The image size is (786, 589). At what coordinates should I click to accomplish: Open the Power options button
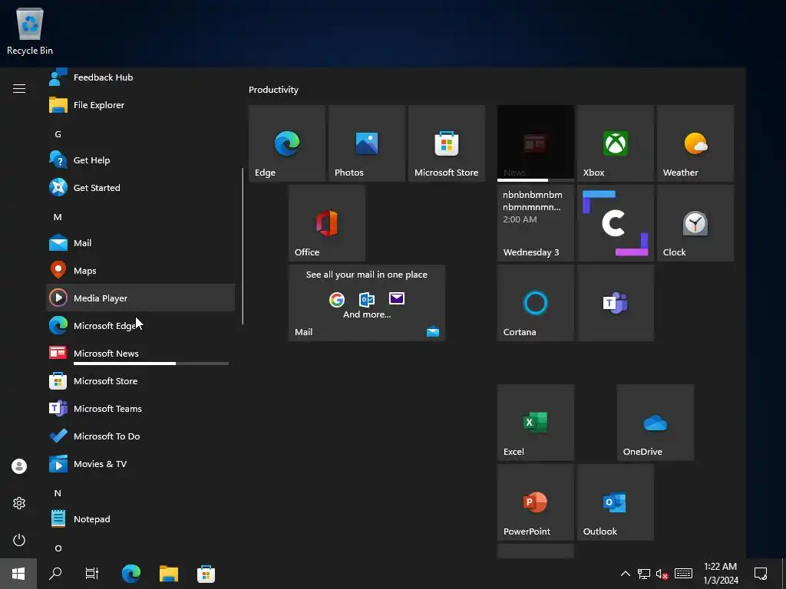click(19, 540)
